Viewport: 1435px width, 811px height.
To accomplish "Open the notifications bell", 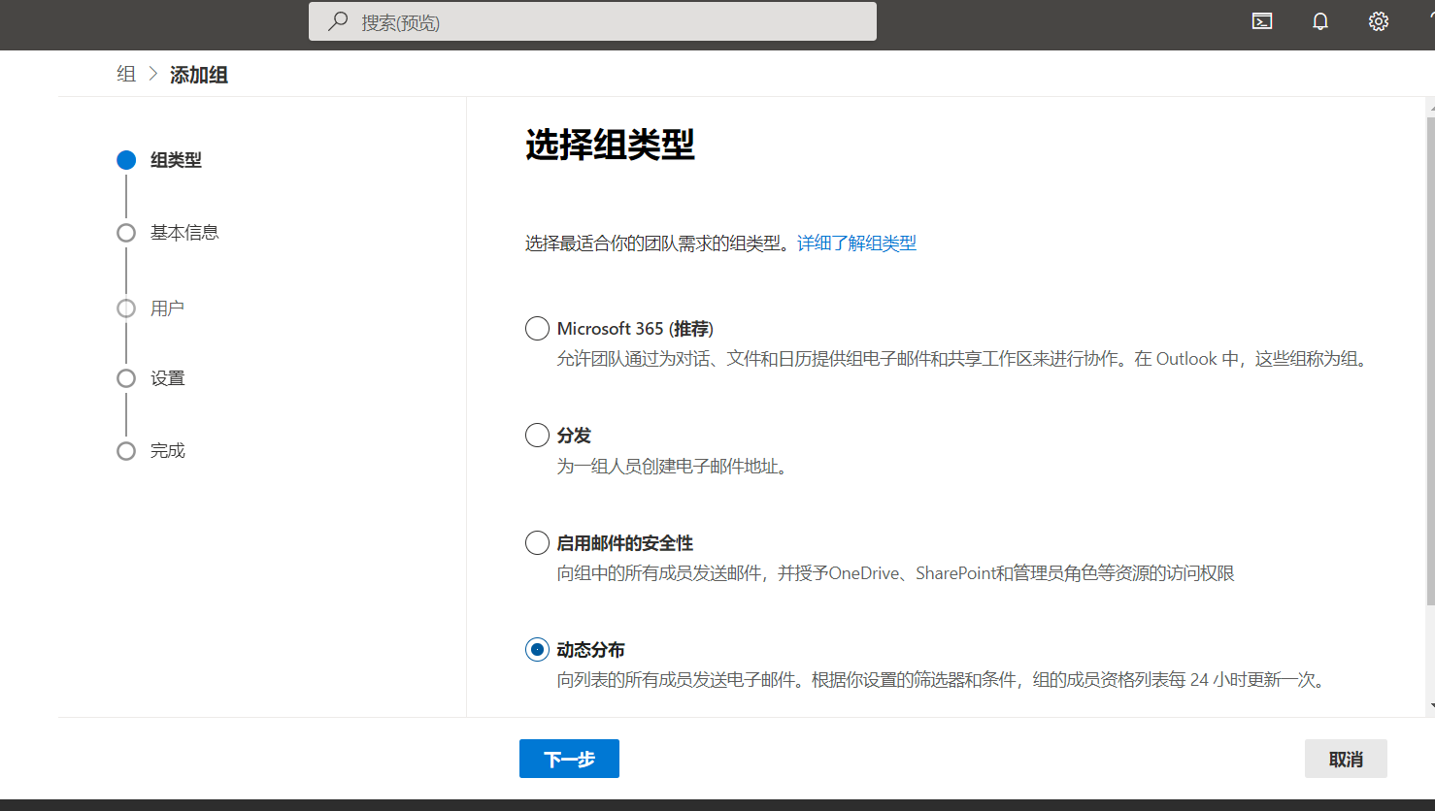I will click(x=1320, y=21).
